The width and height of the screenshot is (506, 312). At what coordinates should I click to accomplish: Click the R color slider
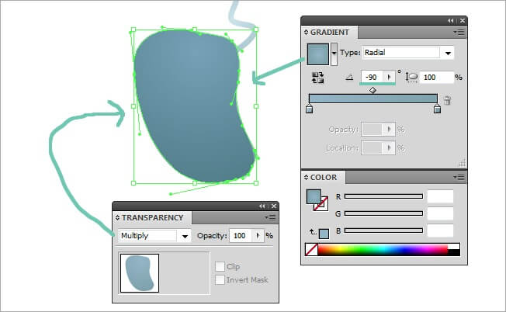pyautogui.click(x=383, y=196)
